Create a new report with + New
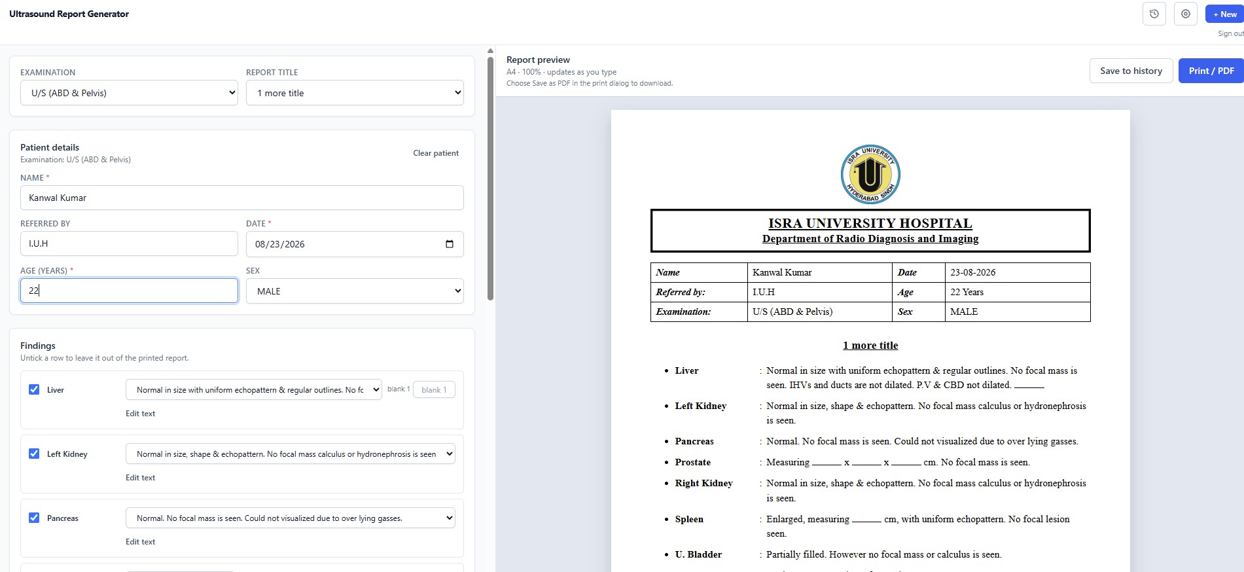 [x=1224, y=14]
